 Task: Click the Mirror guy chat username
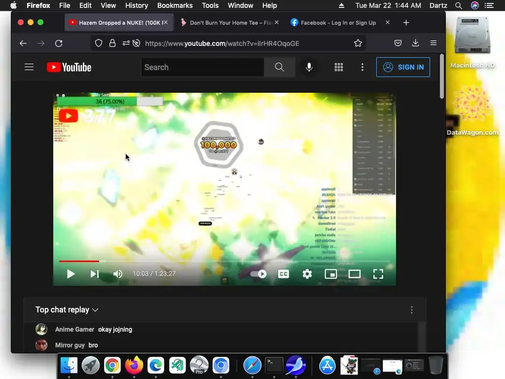click(70, 345)
